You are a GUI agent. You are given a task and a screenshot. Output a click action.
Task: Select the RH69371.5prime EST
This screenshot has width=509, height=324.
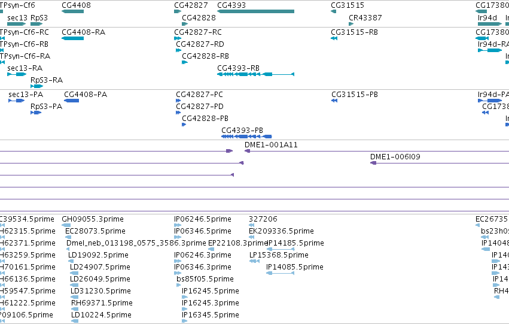coord(75,310)
